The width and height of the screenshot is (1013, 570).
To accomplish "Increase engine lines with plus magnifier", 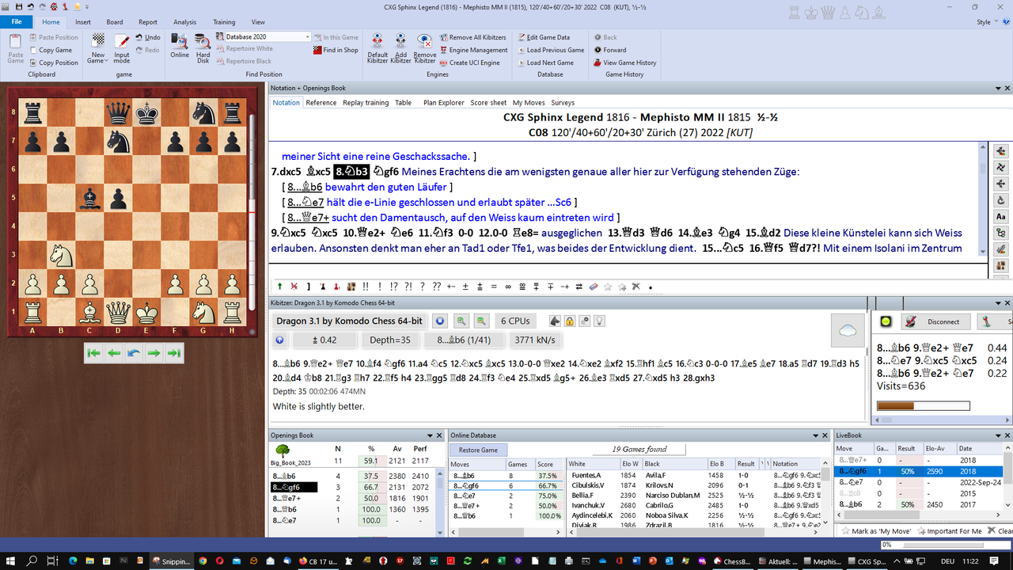I will pyautogui.click(x=461, y=321).
